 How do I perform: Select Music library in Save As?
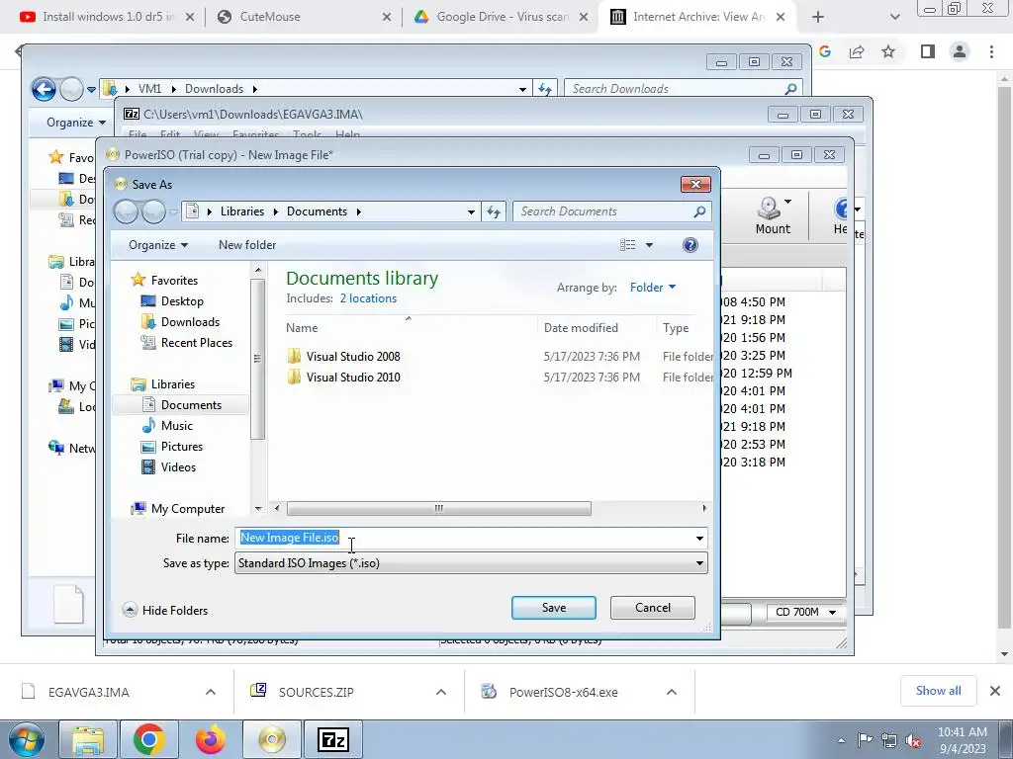coord(176,425)
